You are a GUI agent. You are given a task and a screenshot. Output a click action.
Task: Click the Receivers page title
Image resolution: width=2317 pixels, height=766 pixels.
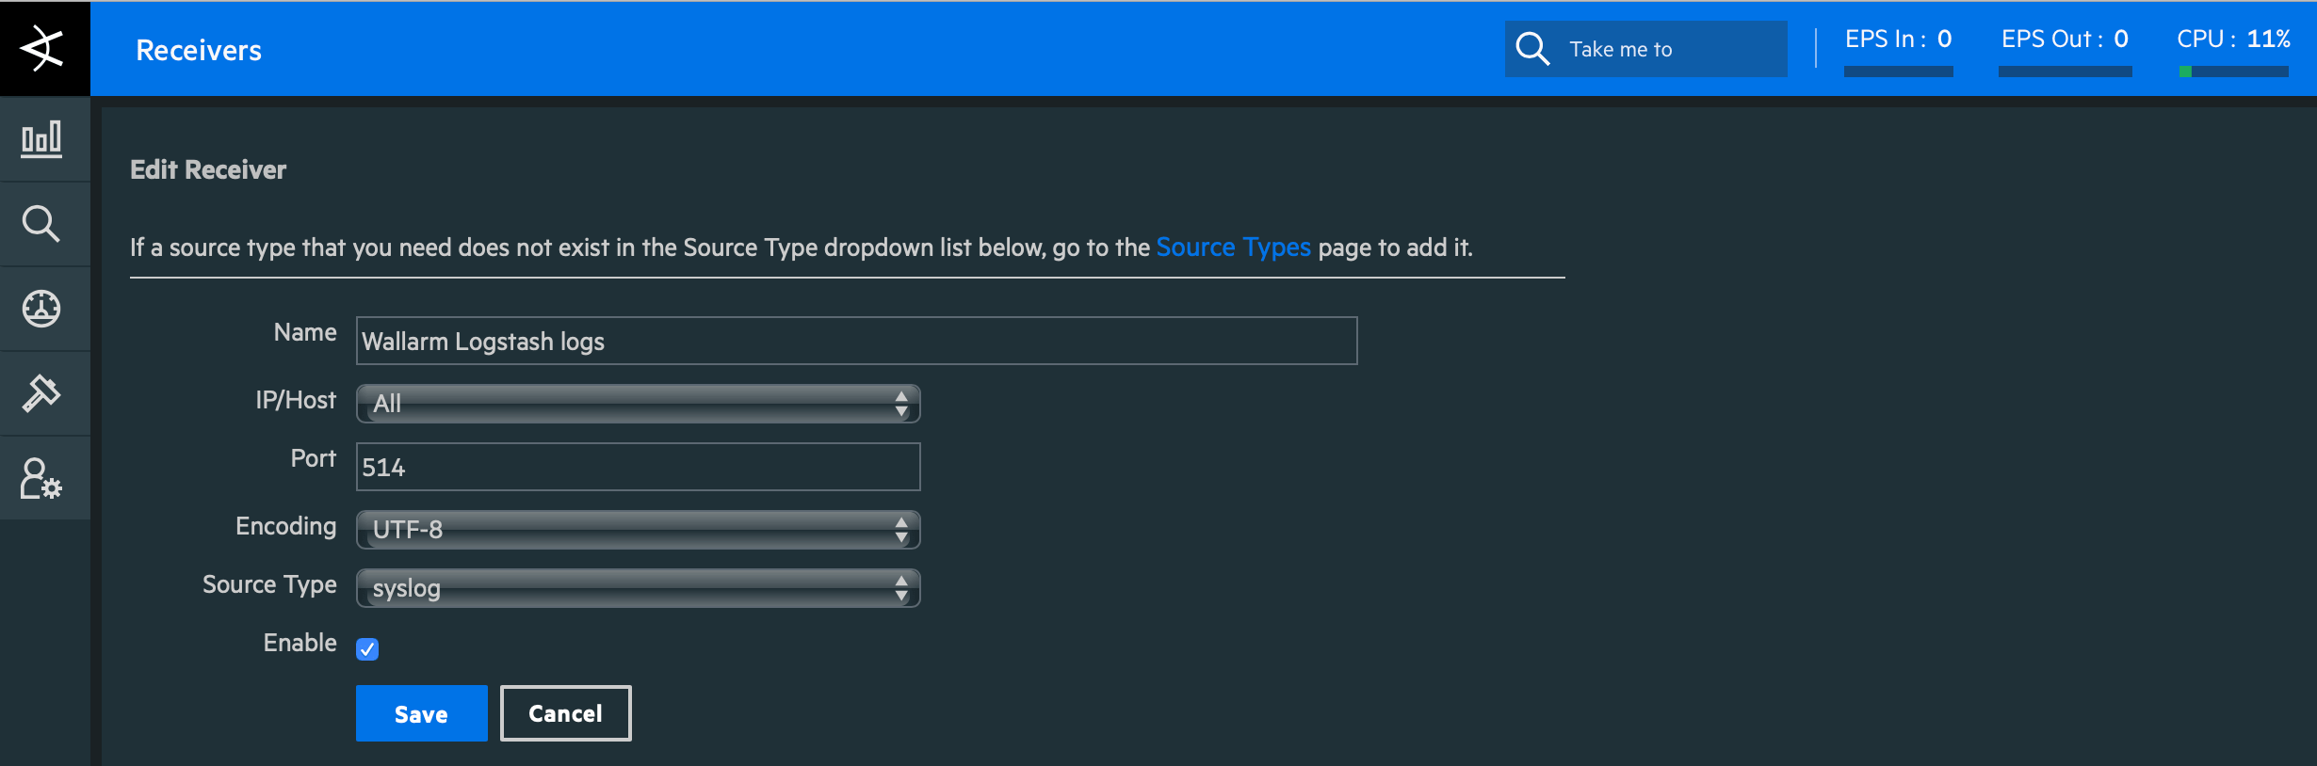pyautogui.click(x=199, y=50)
